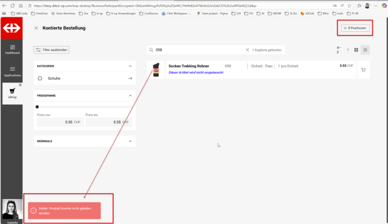Viewport: 388px width, 224px height.
Task: Switch to list view layout
Action: (x=365, y=49)
